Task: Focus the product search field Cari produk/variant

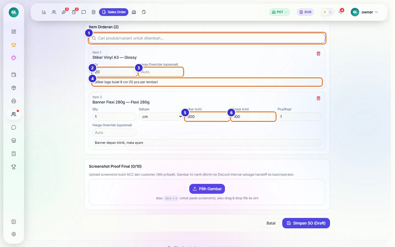Action: 207,38
